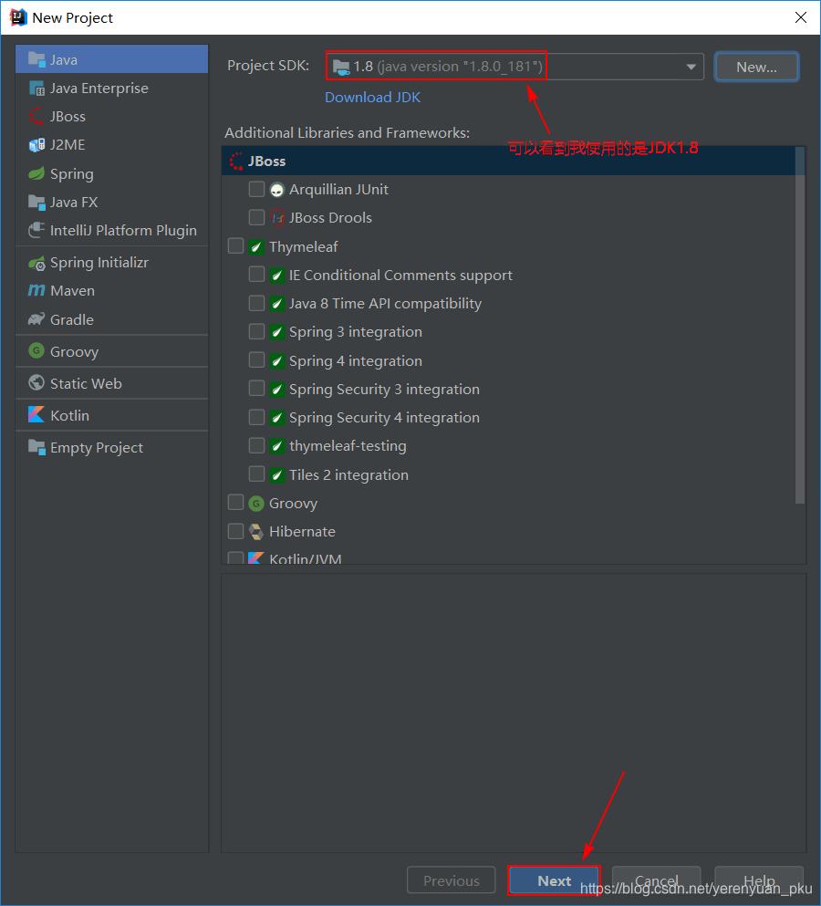Click the IntelliJ IDEA logo in title bar
The image size is (821, 906).
18,17
